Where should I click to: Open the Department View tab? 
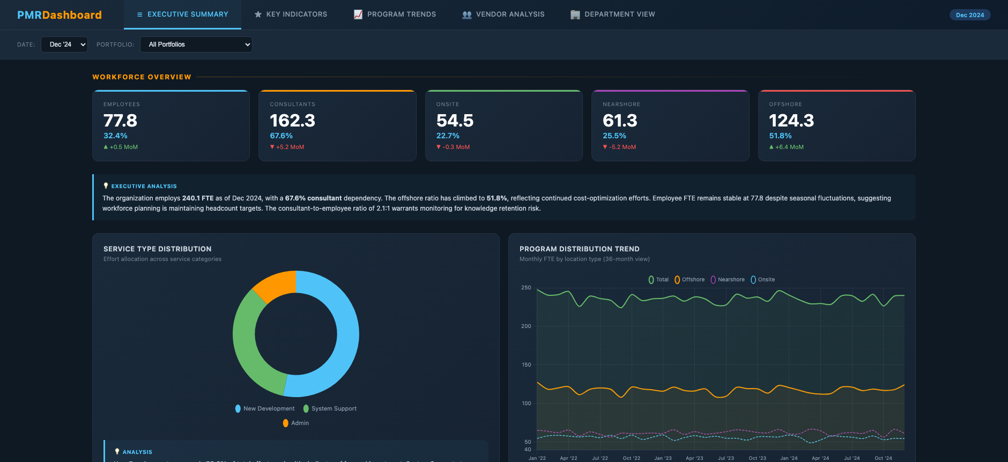pyautogui.click(x=613, y=14)
